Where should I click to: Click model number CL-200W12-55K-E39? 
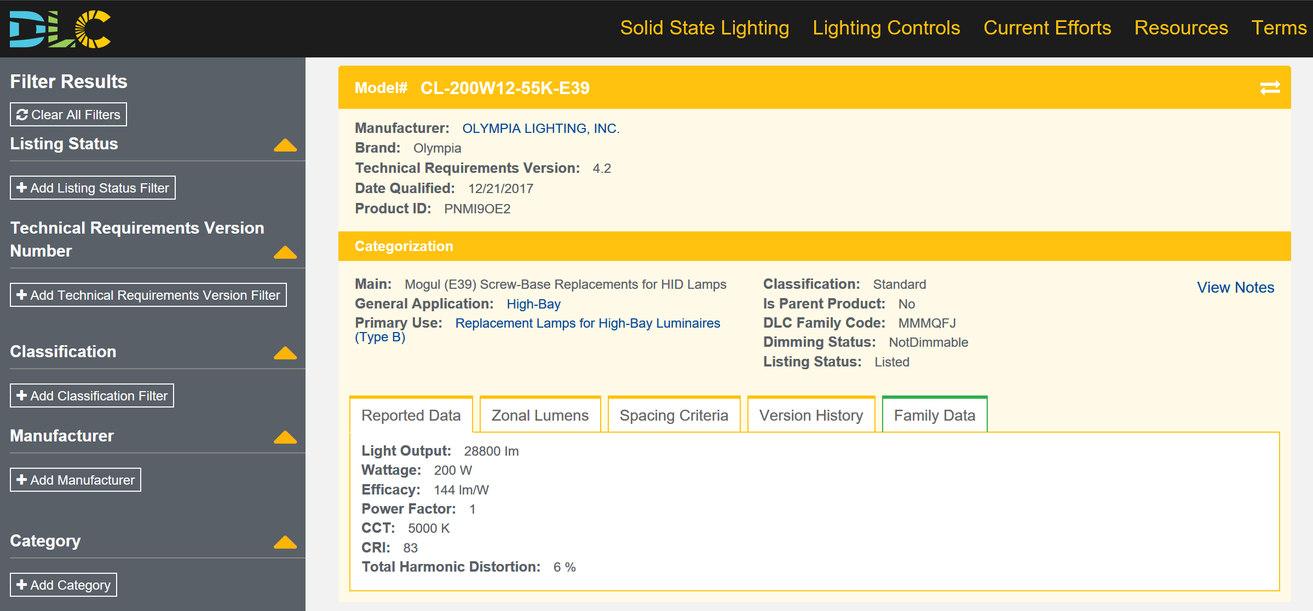pos(505,88)
